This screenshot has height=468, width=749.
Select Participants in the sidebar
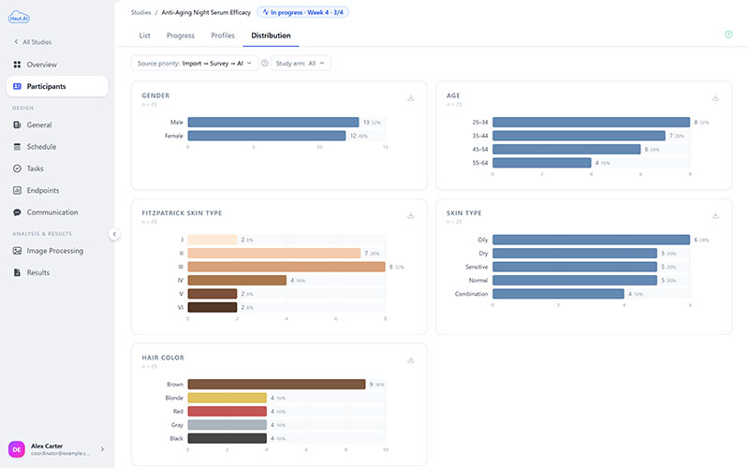click(57, 86)
